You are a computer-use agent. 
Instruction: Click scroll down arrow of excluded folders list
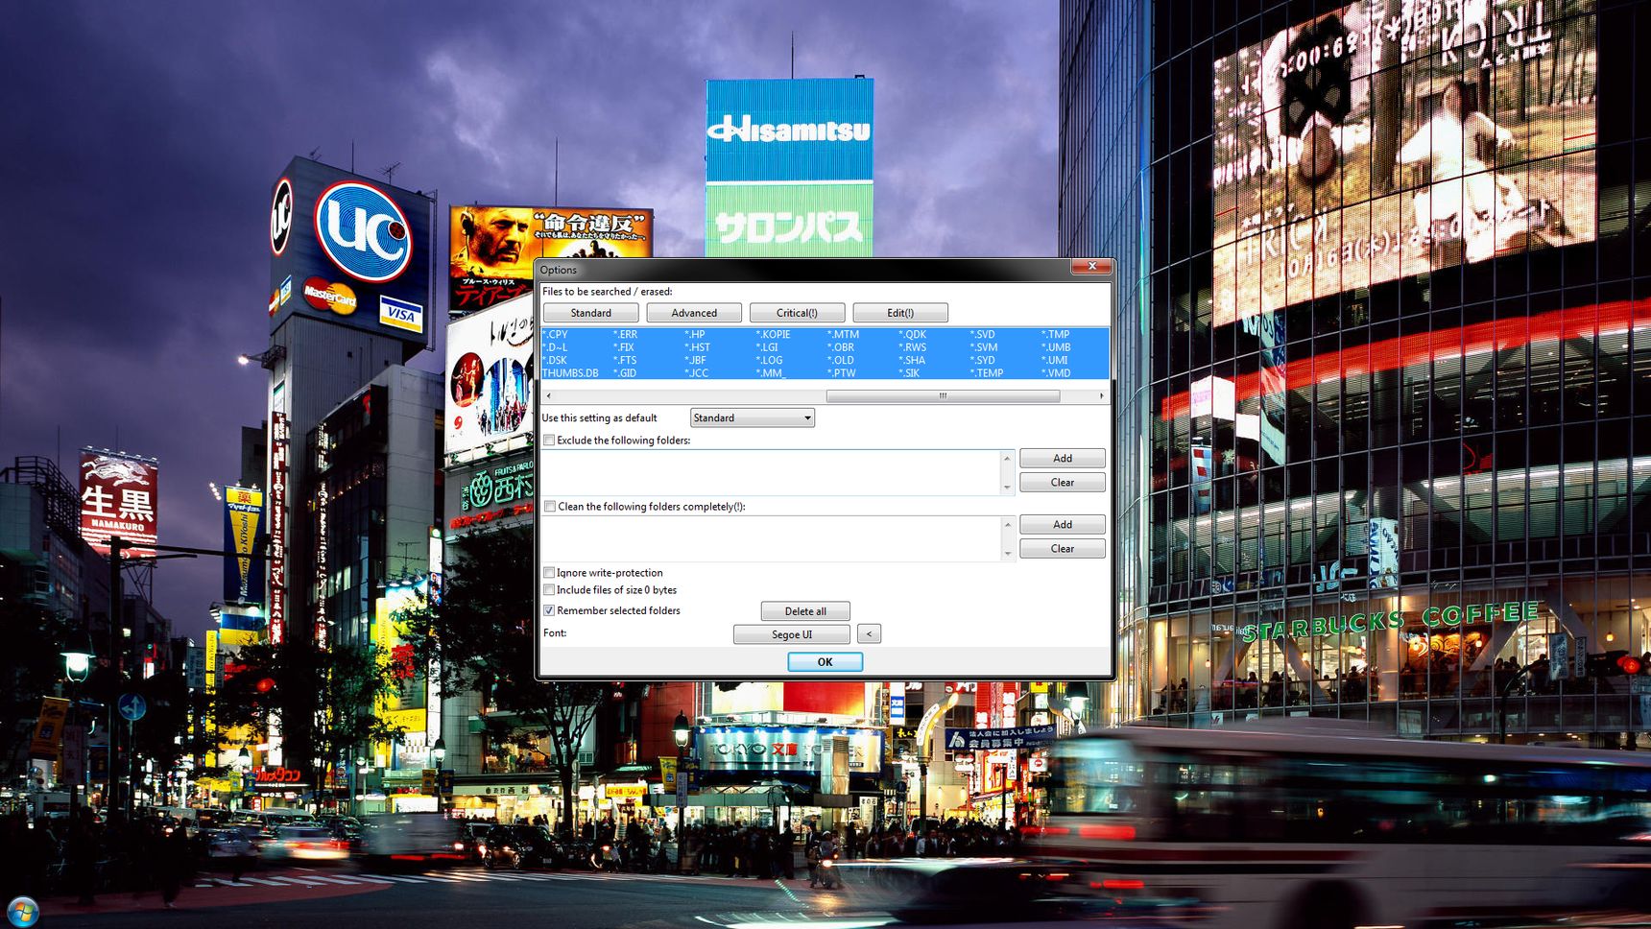tap(1007, 488)
